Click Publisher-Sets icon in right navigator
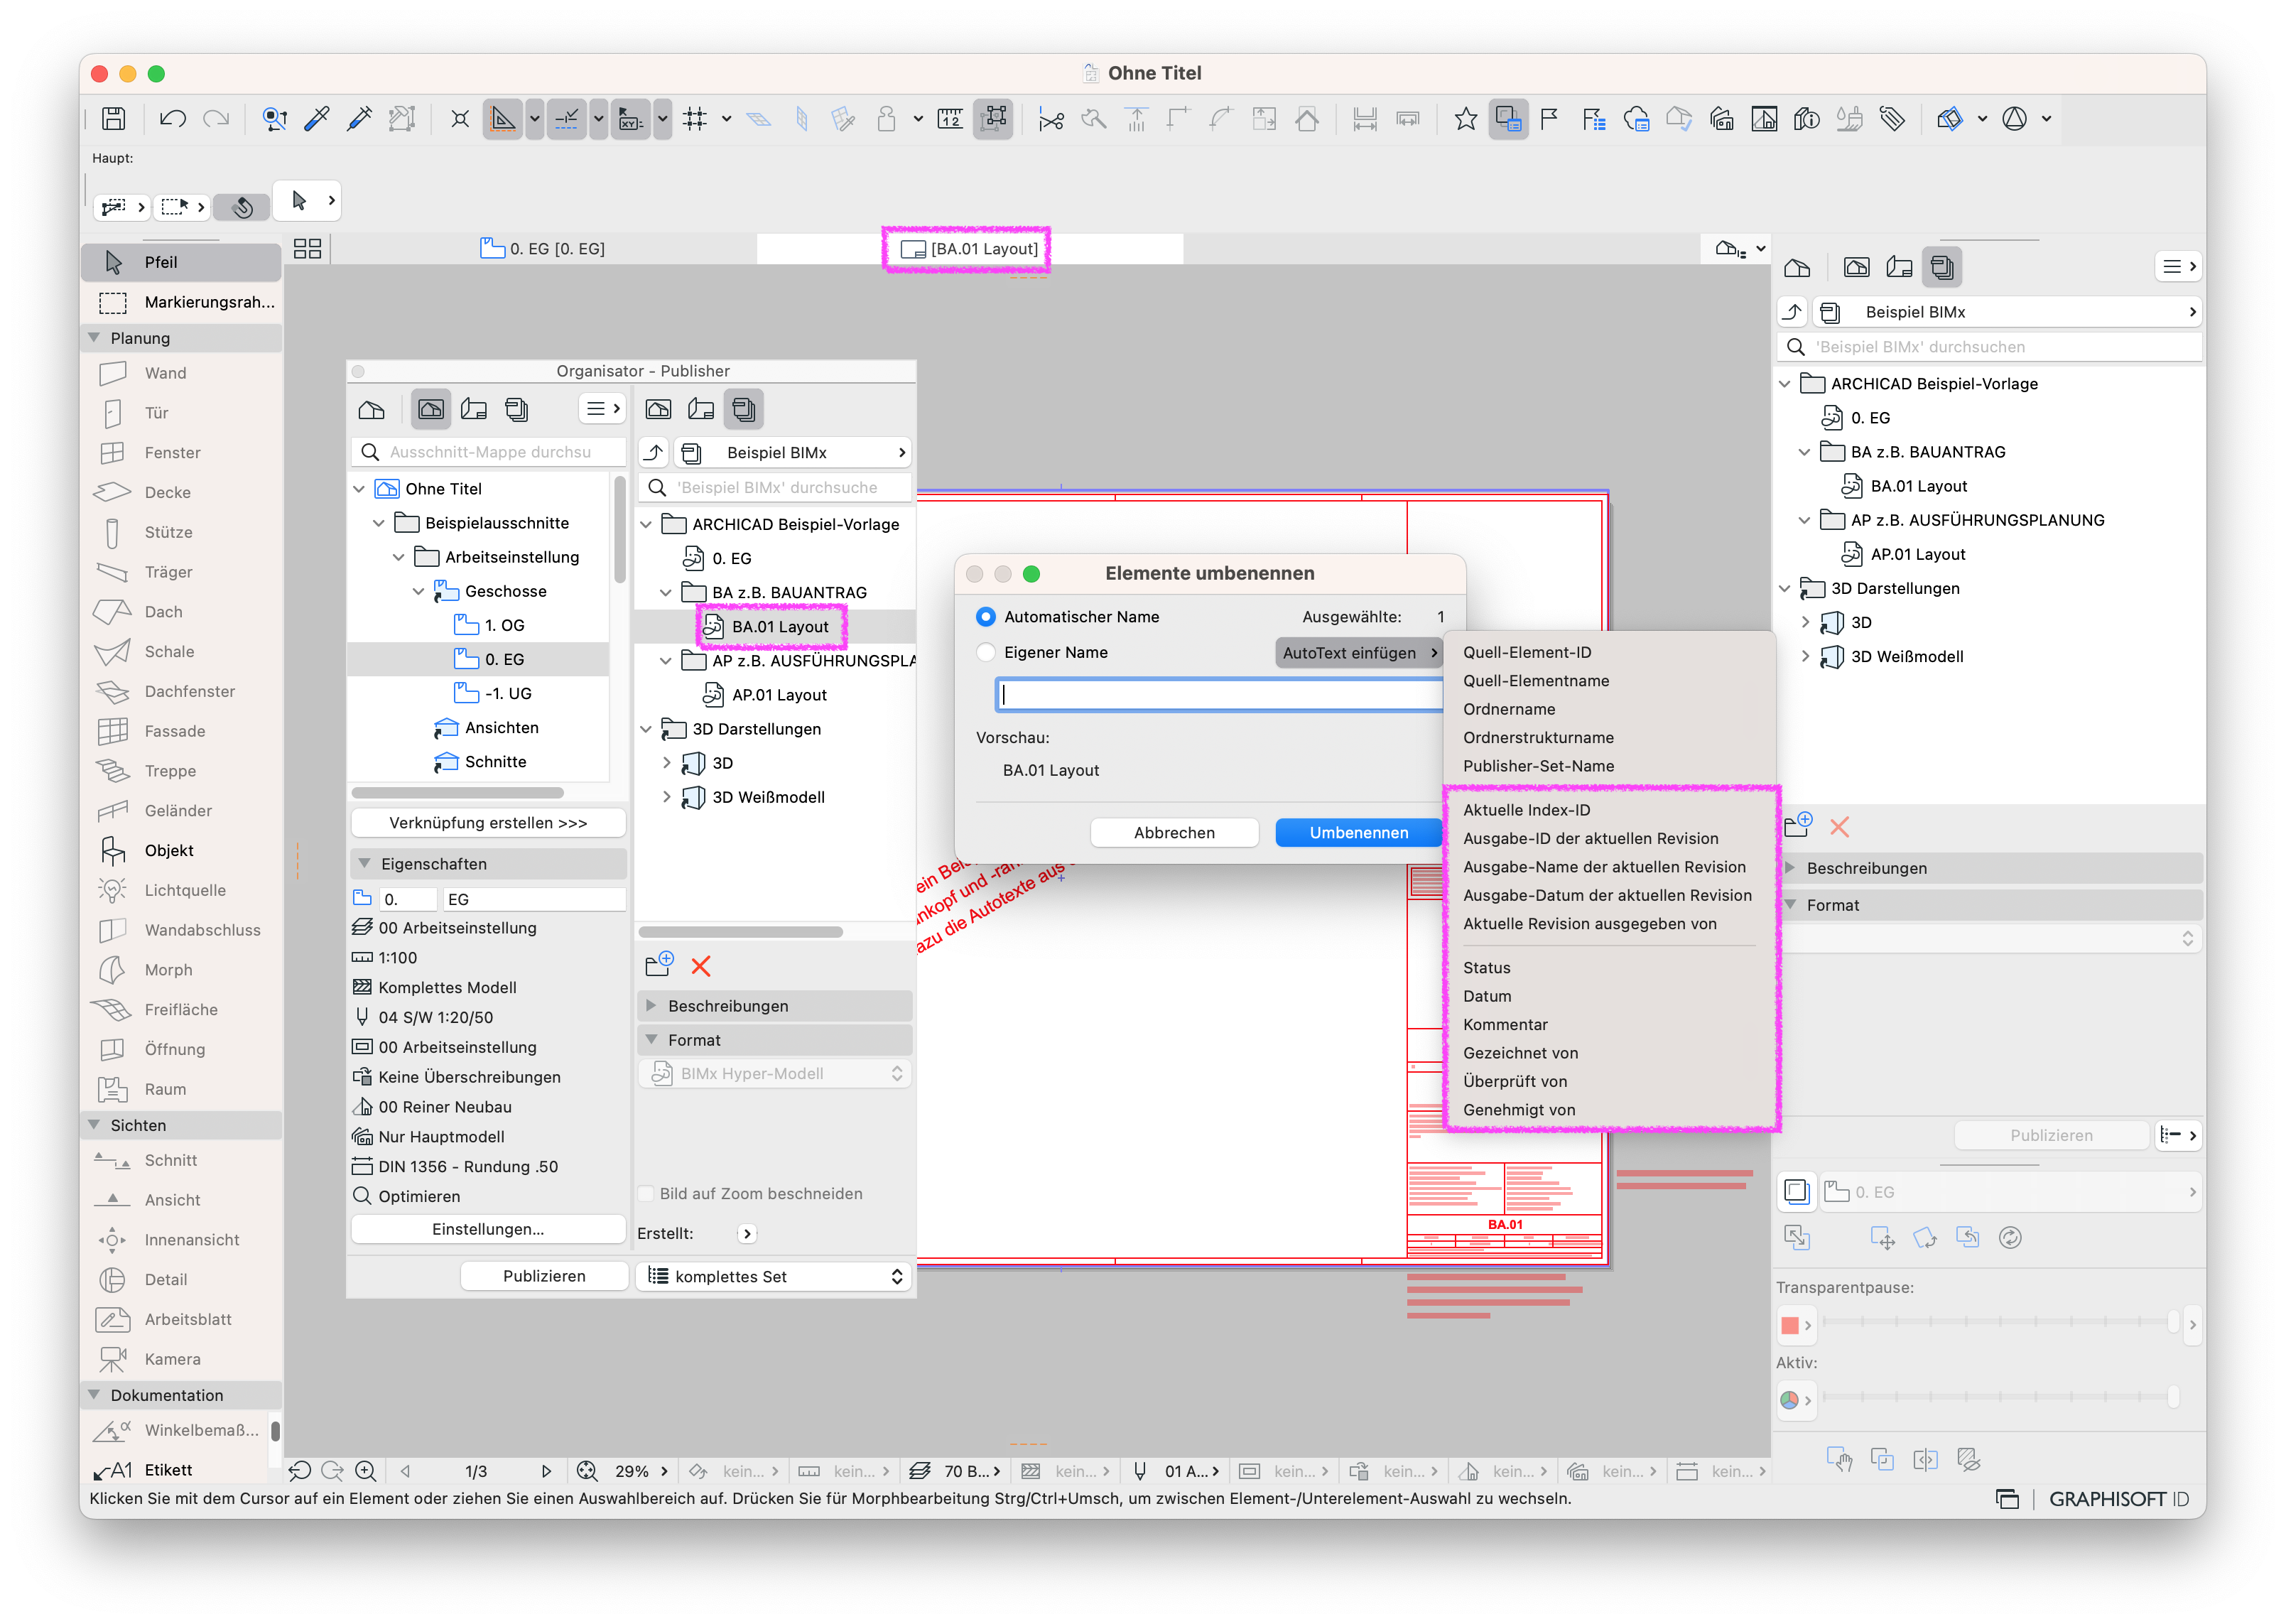This screenshot has height=1624, width=2286. (1941, 268)
